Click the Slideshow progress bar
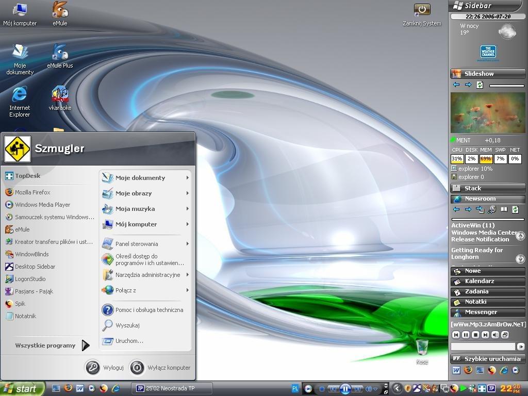This screenshot has width=528, height=396. pos(506,86)
